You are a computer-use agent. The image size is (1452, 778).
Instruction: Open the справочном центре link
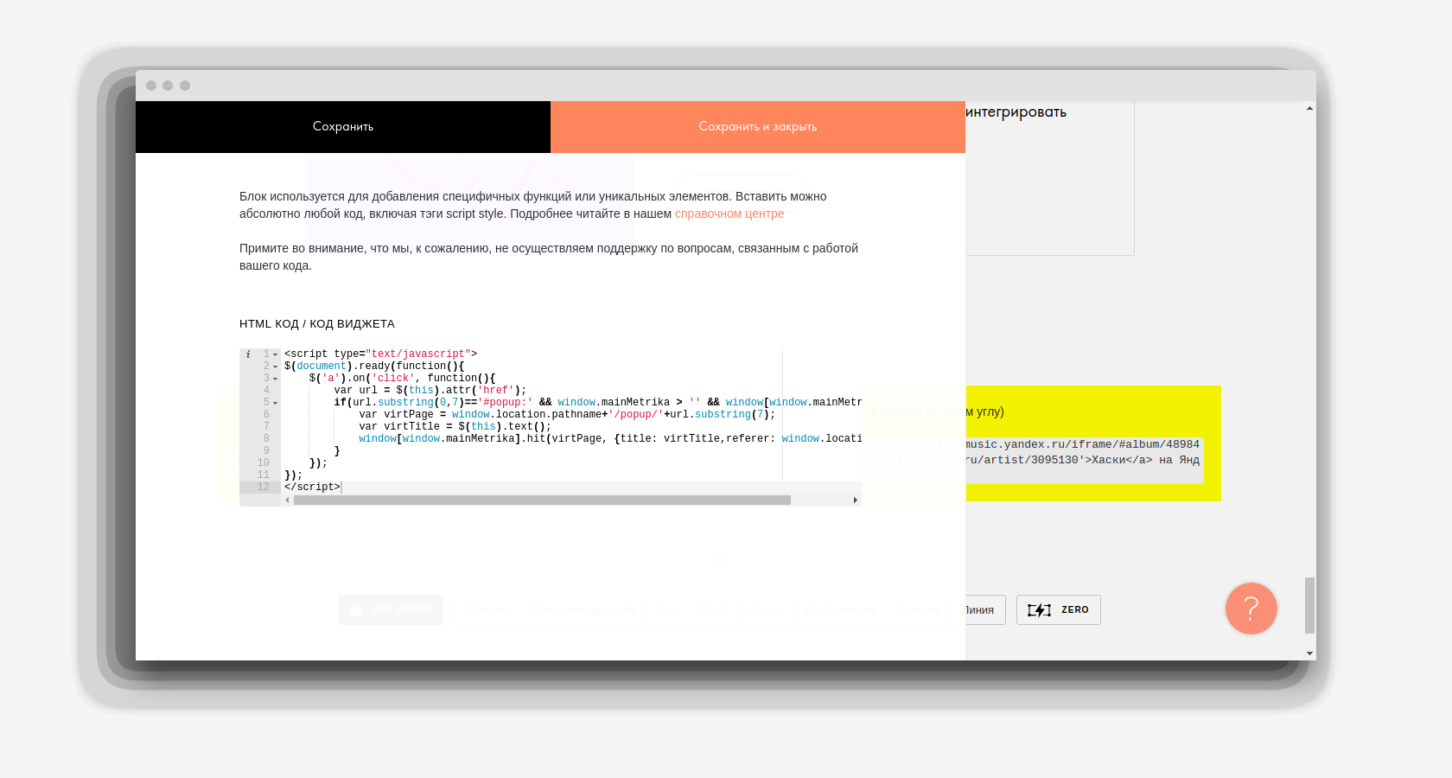coord(729,214)
